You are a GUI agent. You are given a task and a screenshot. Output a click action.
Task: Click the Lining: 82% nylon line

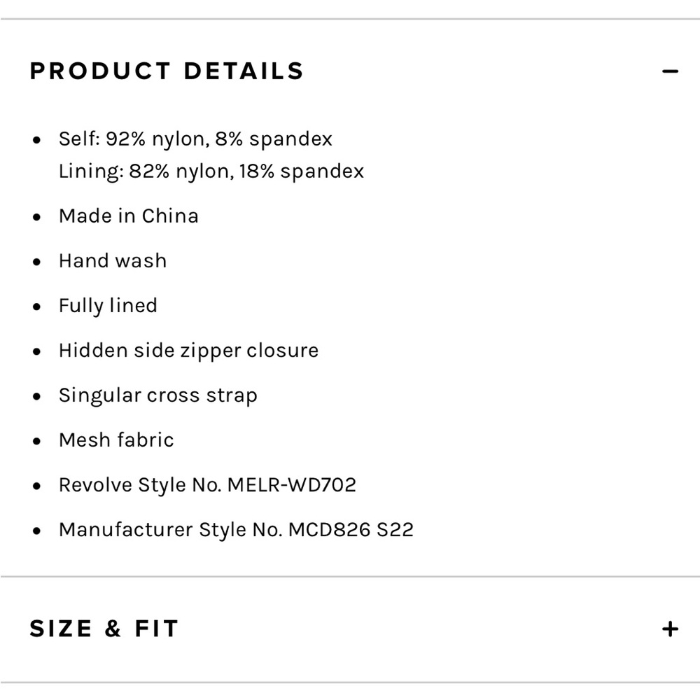pyautogui.click(x=211, y=171)
